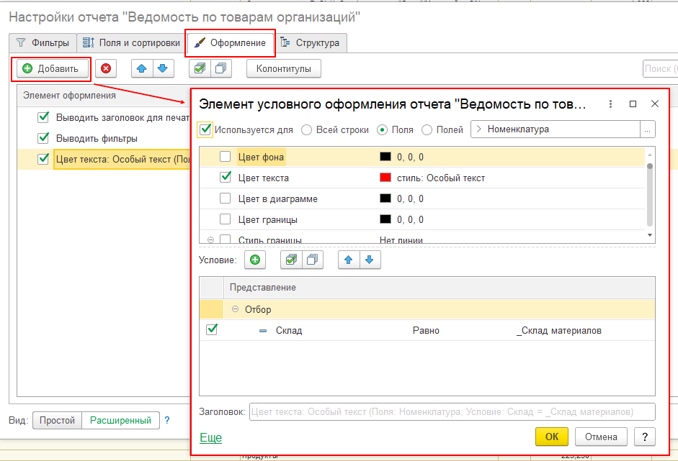Uncheck the Цвет текста checkbox

[226, 178]
